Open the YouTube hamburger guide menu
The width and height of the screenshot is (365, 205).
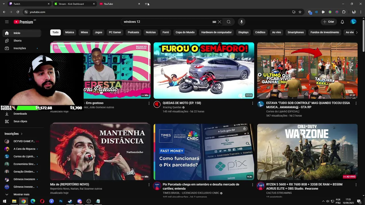tap(7, 22)
